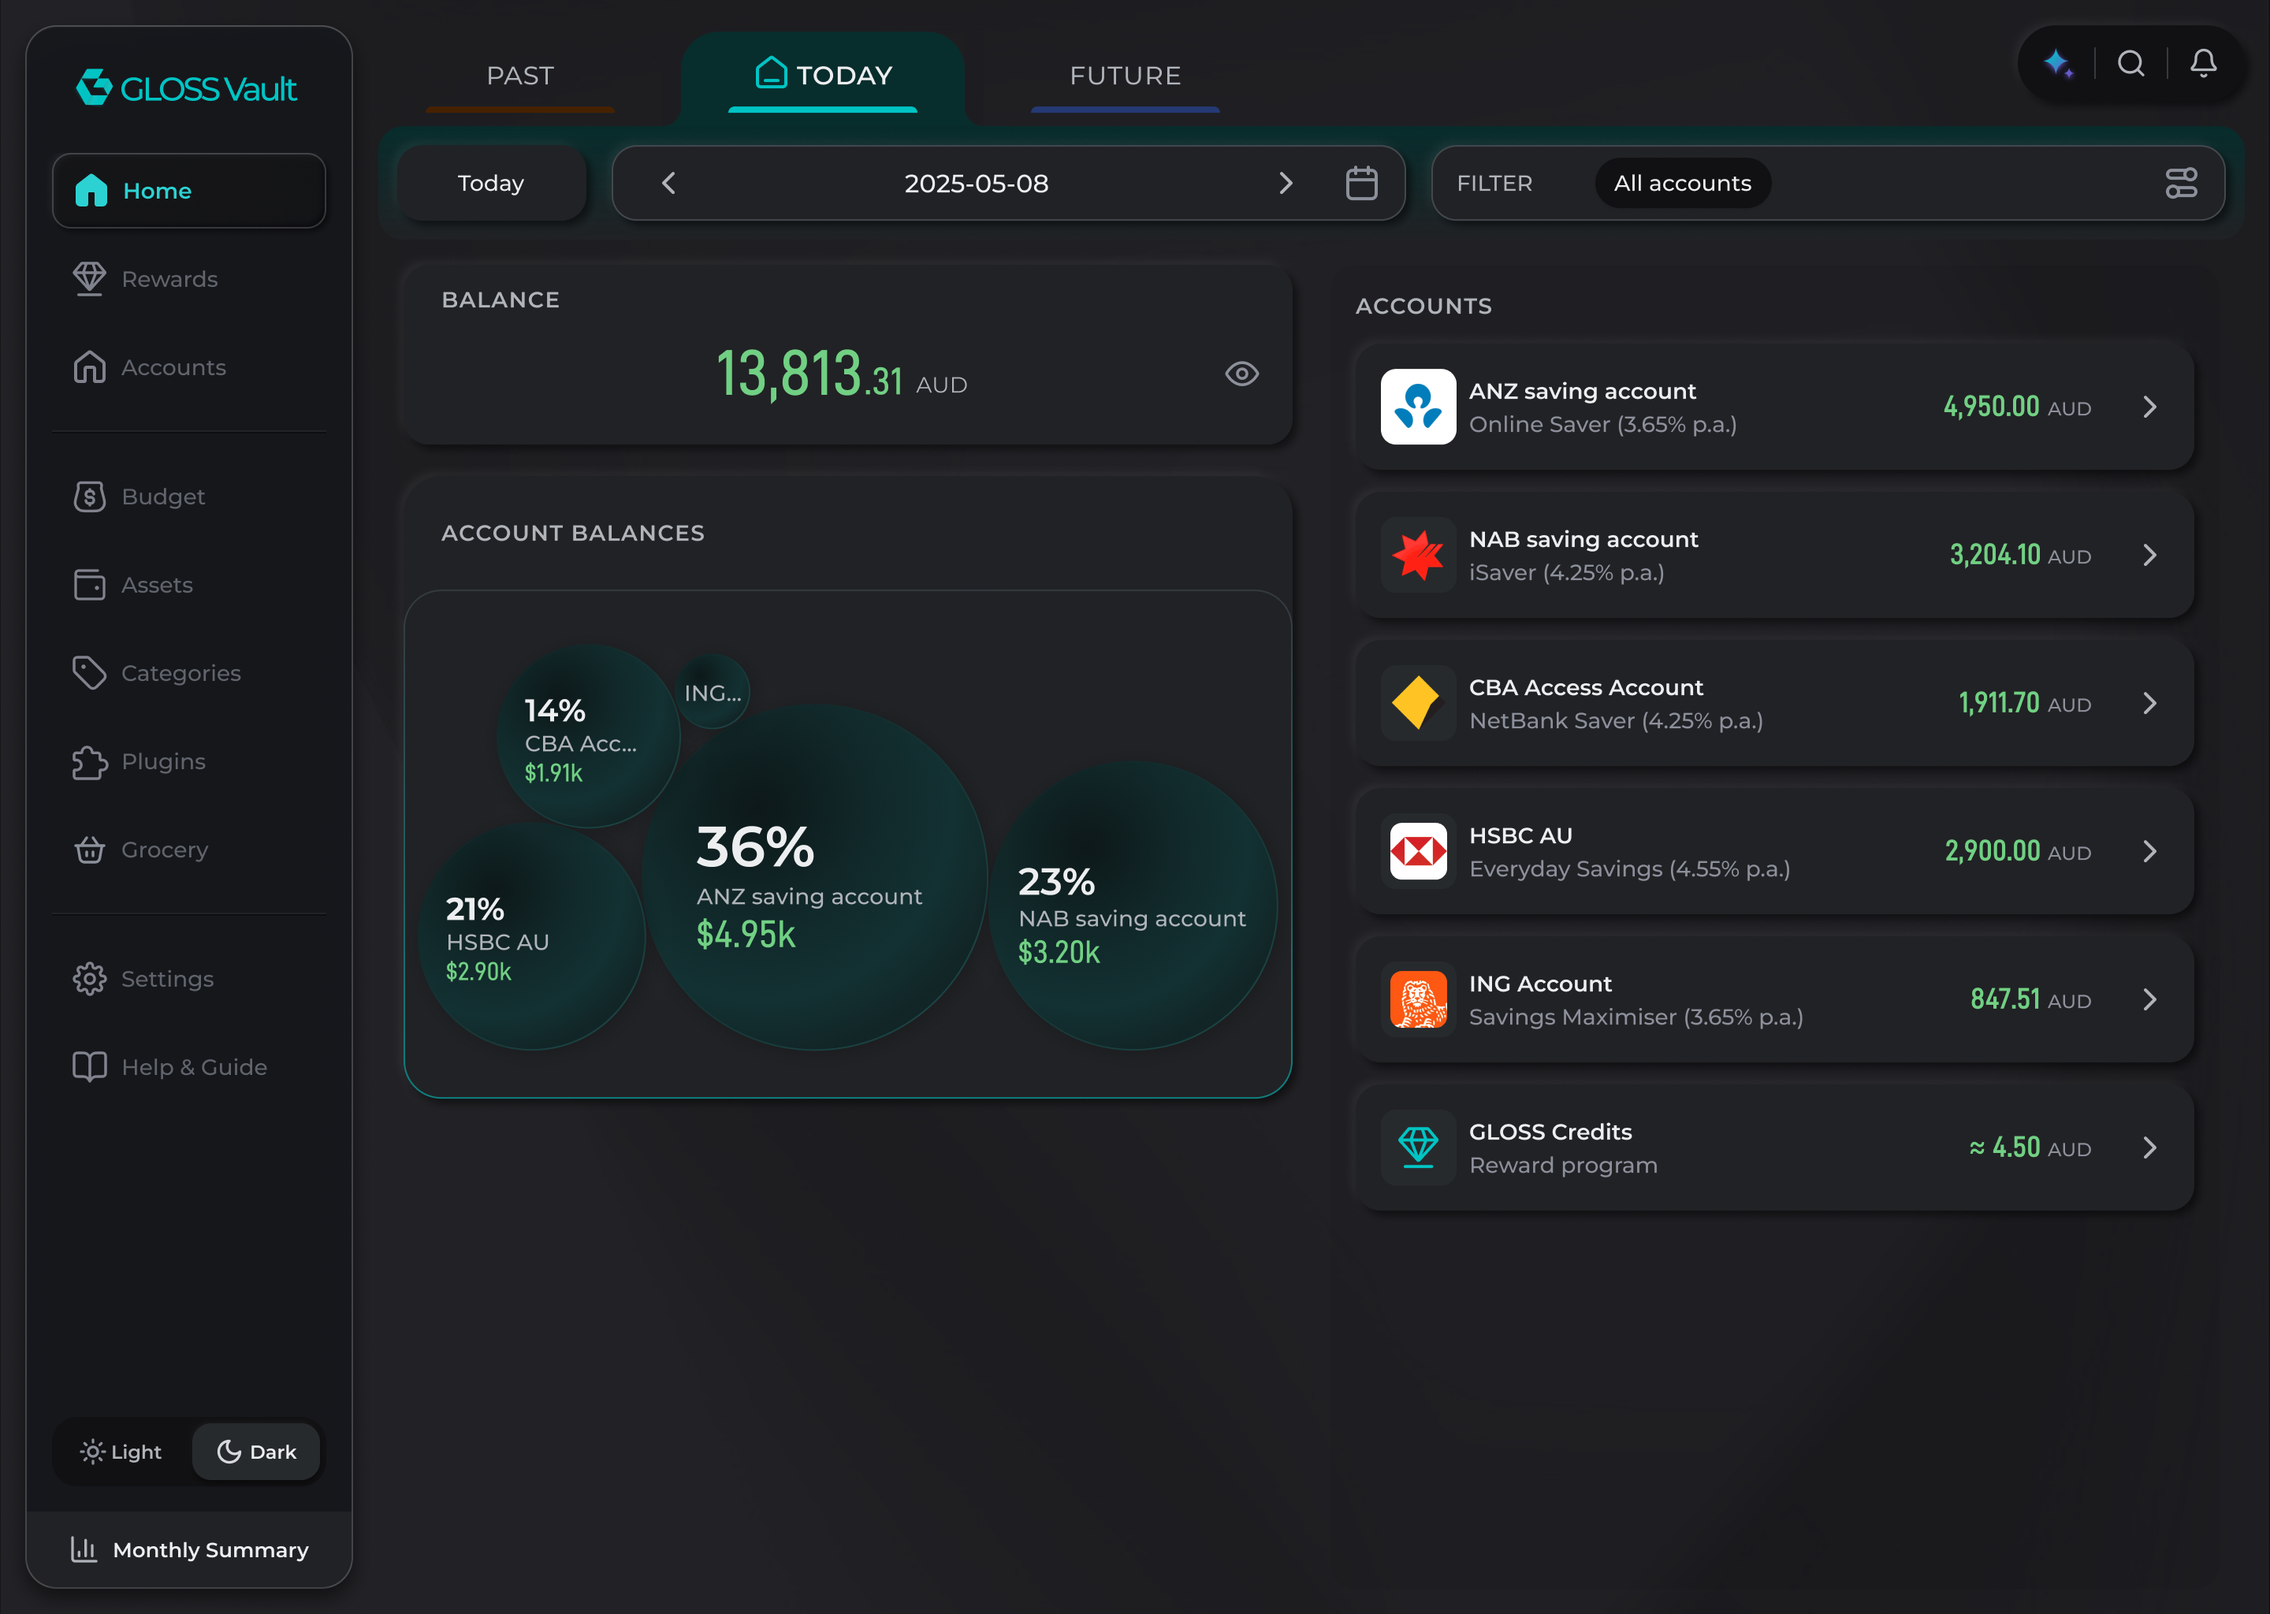Expand NAB saving account chevron
Viewport: 2270px width, 1614px height.
pyautogui.click(x=2149, y=555)
